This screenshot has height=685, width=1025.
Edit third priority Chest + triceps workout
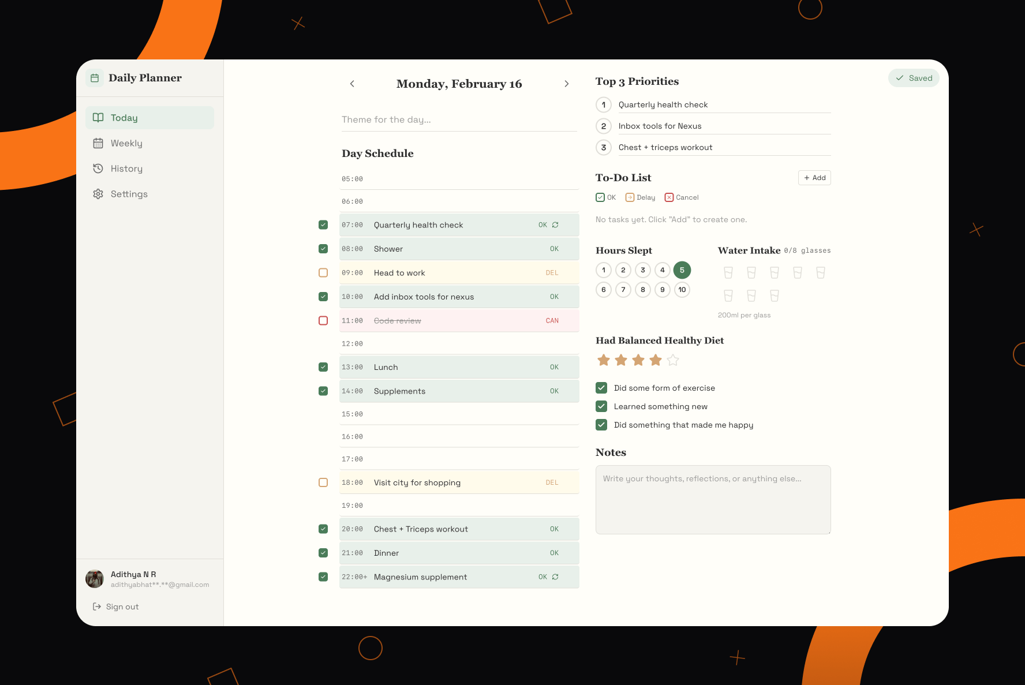724,147
